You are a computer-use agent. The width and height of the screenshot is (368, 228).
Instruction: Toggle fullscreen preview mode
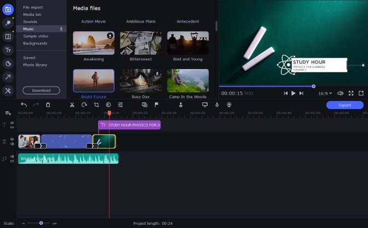pyautogui.click(x=351, y=93)
